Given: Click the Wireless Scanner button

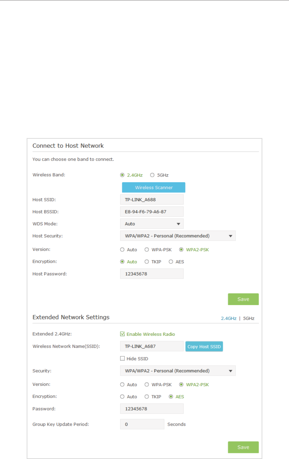Looking at the screenshot, I should tap(154, 187).
